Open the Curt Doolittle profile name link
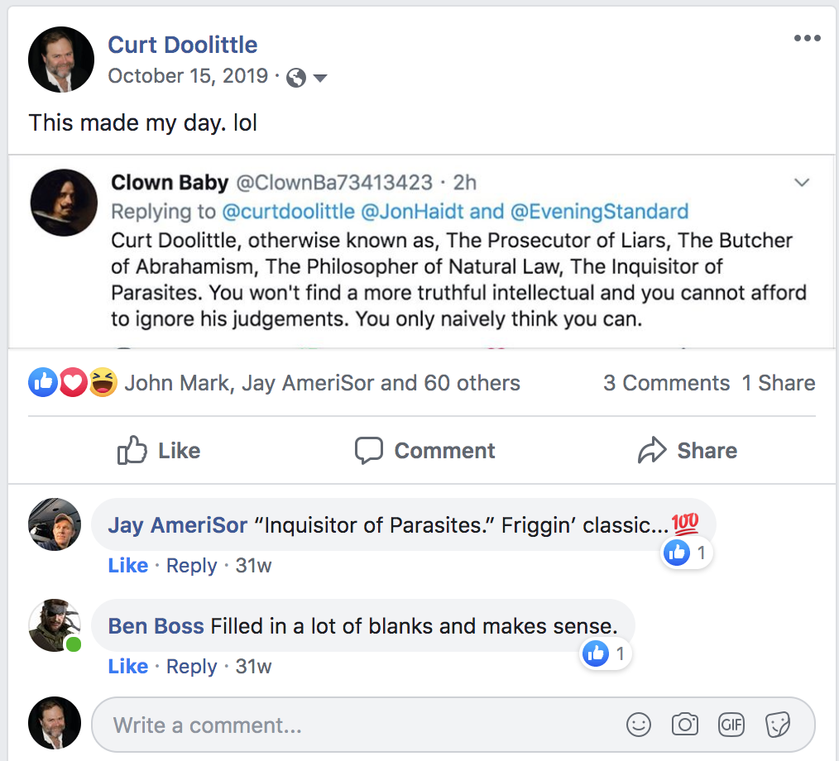 tap(183, 45)
